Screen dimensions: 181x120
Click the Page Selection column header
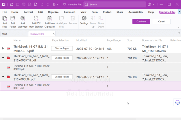61,40
